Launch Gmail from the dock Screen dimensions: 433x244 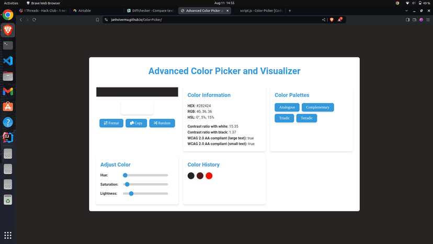(x=8, y=92)
